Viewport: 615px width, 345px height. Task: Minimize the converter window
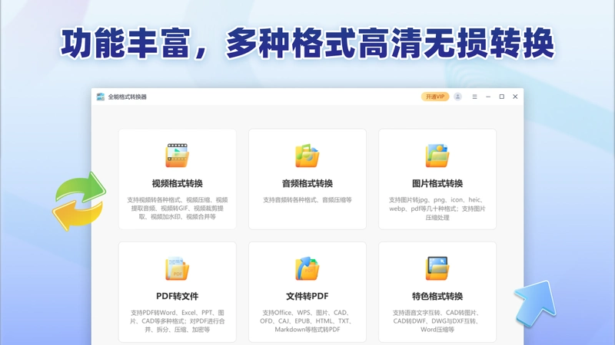tap(488, 97)
